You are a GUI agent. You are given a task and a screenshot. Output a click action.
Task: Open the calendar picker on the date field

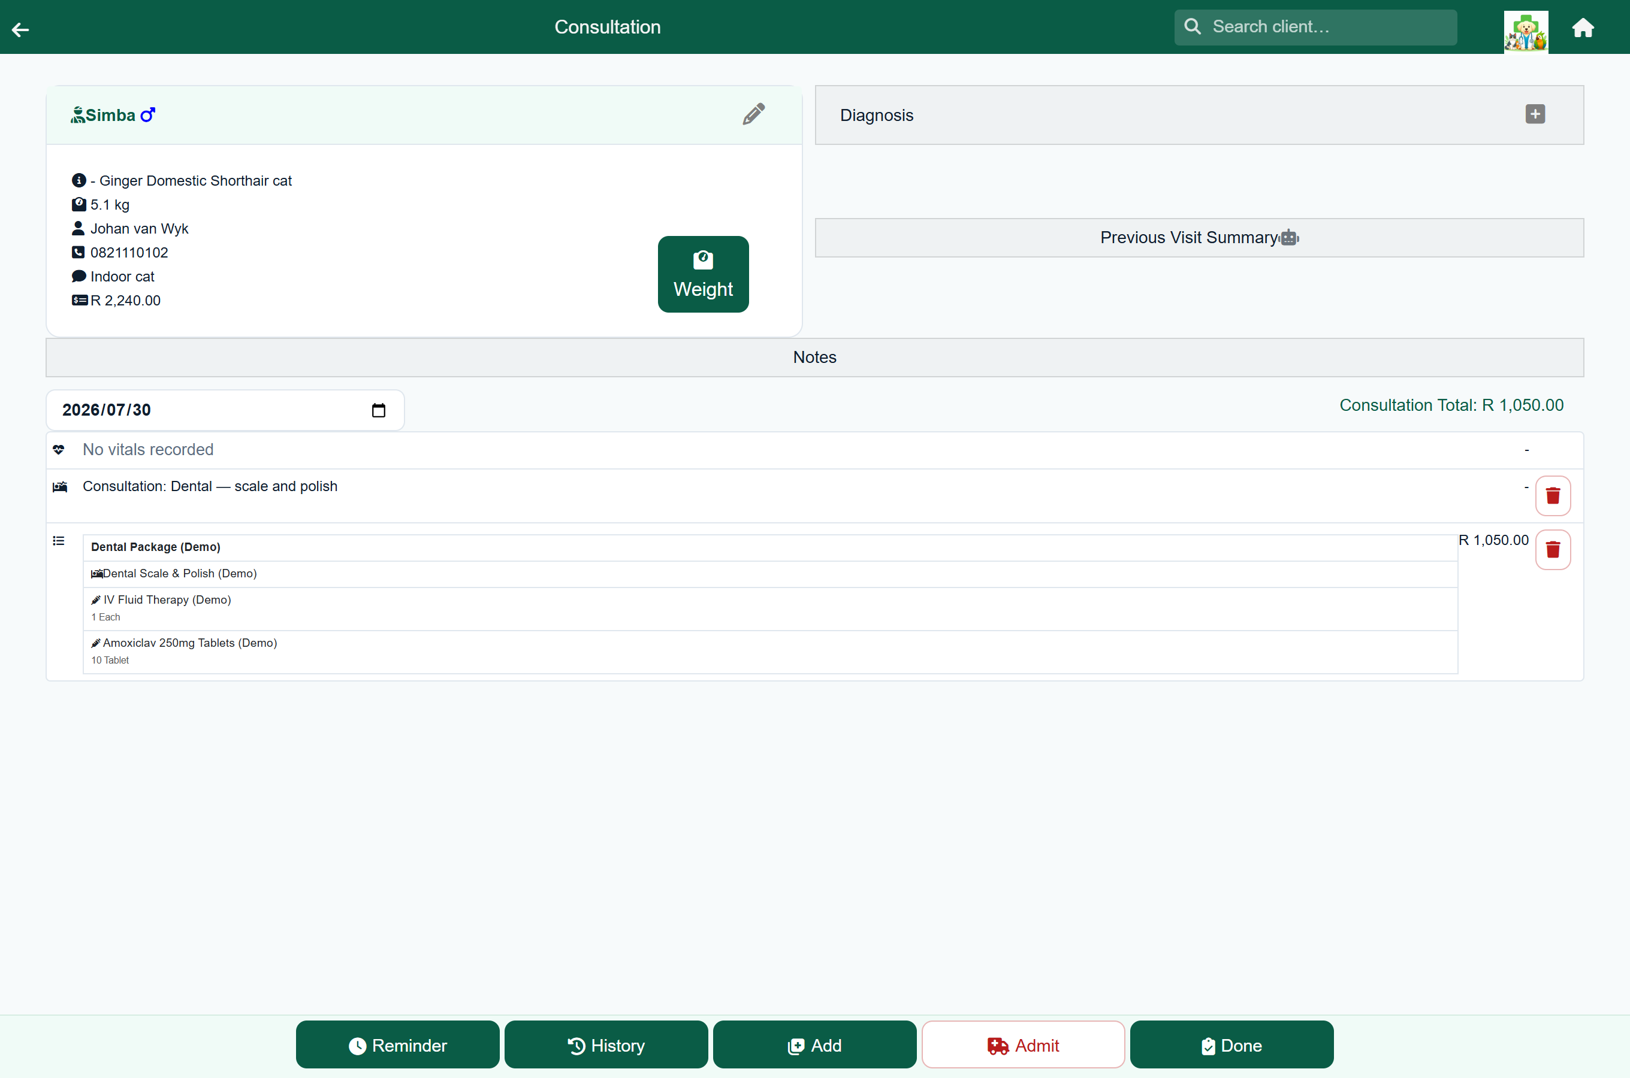378,410
